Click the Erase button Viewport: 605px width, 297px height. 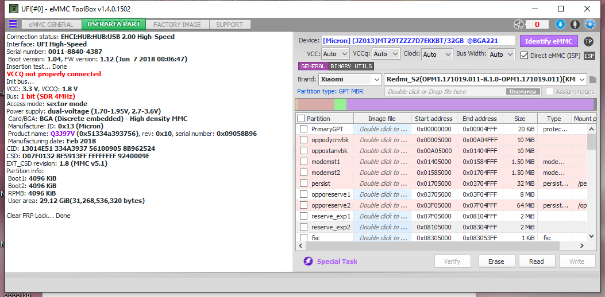click(496, 261)
